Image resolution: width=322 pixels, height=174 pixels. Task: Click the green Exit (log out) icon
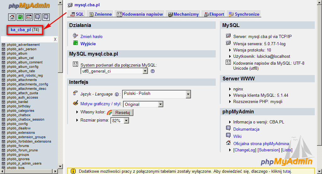click(20, 17)
